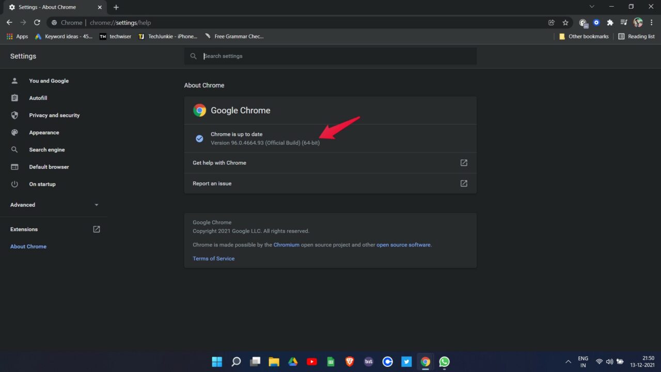Open the Chrome profile avatar
This screenshot has width=661, height=372.
click(638, 23)
